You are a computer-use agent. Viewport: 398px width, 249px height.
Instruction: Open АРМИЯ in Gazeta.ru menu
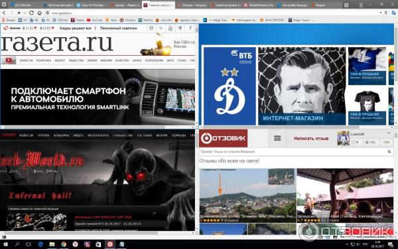coord(92,60)
